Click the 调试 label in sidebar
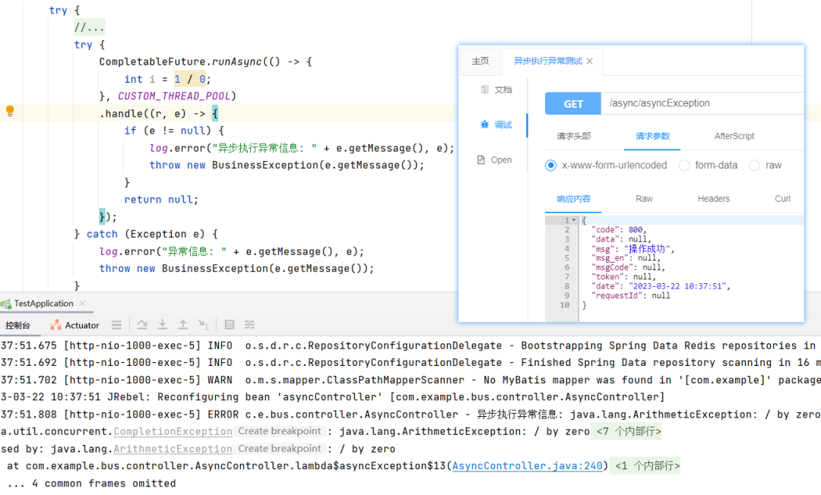 (503, 125)
